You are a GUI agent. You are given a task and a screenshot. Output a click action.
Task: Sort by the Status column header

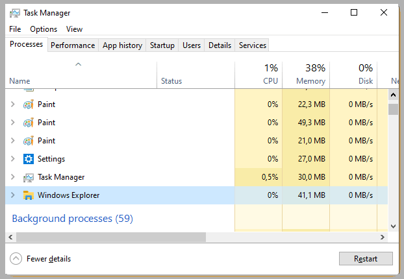[x=196, y=75]
